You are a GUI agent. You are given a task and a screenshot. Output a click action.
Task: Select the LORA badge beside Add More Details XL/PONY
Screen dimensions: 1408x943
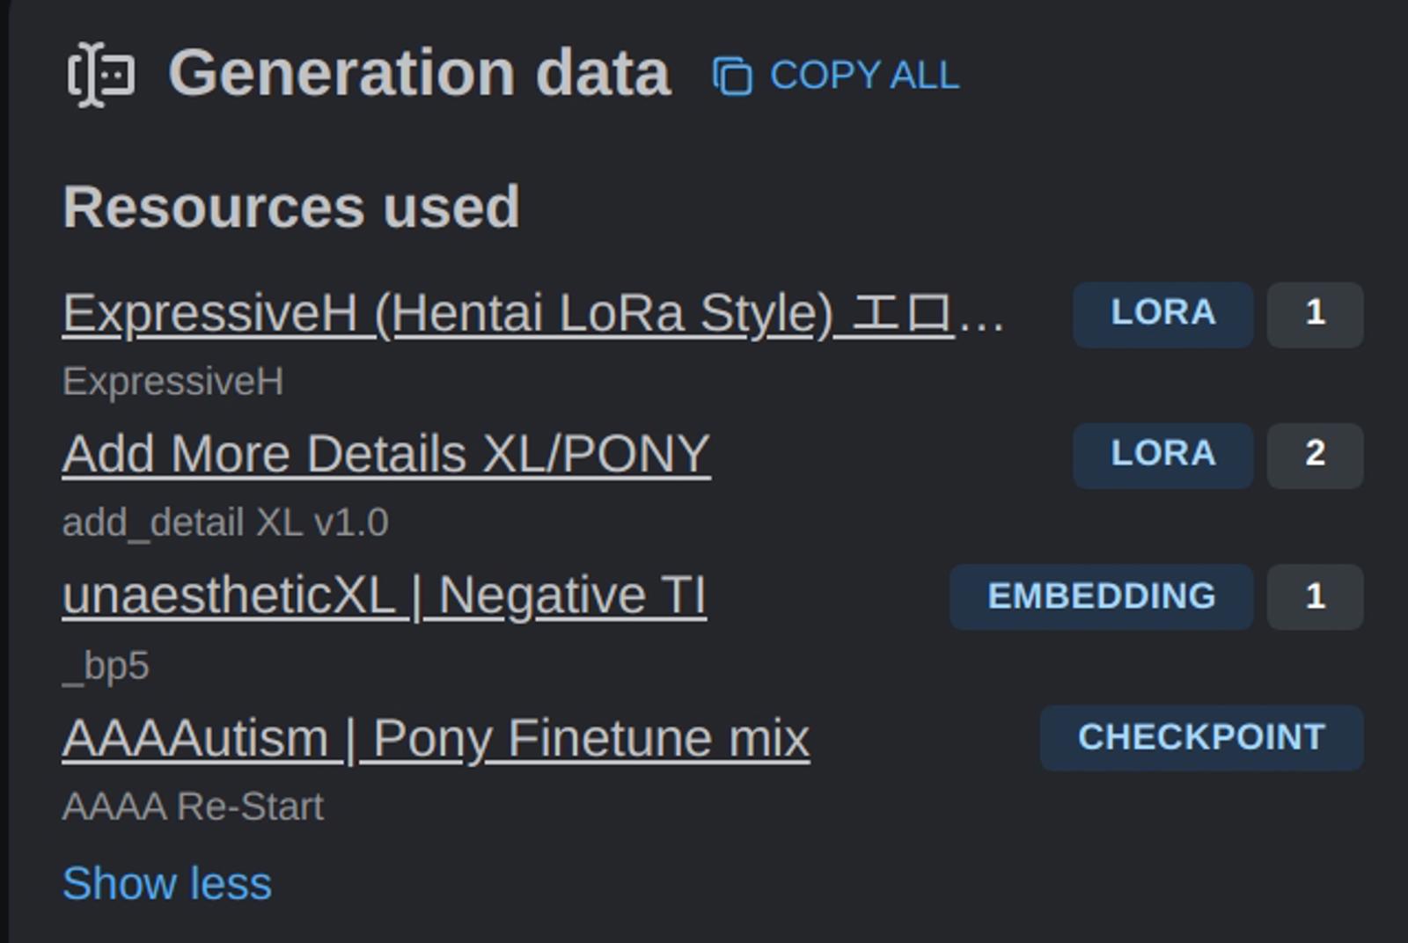click(1160, 454)
